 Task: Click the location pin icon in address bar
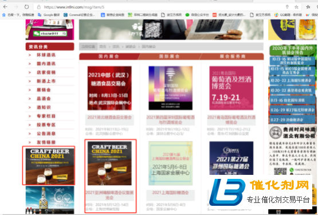pyautogui.click(x=287, y=7)
